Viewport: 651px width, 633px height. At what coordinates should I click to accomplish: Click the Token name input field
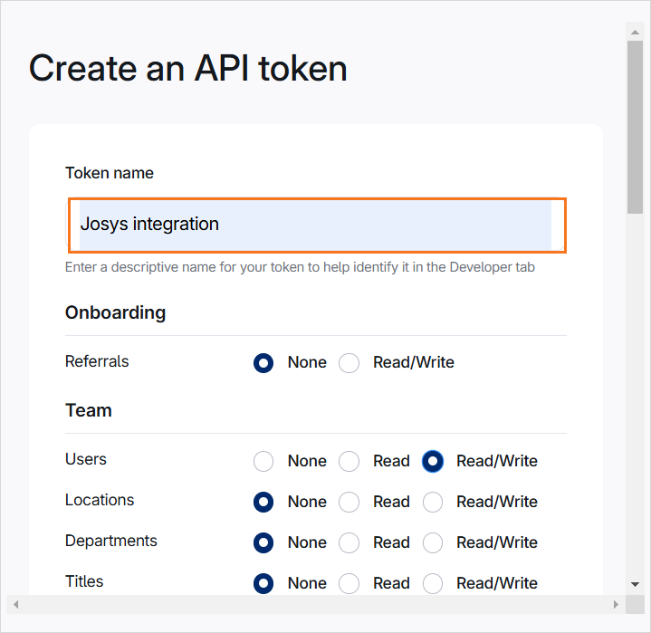[317, 225]
